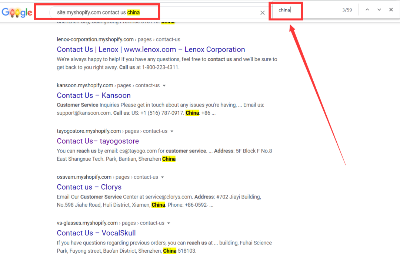400x266 pixels.
Task: Open Contact Us Lenox Corporation result
Action: point(151,49)
